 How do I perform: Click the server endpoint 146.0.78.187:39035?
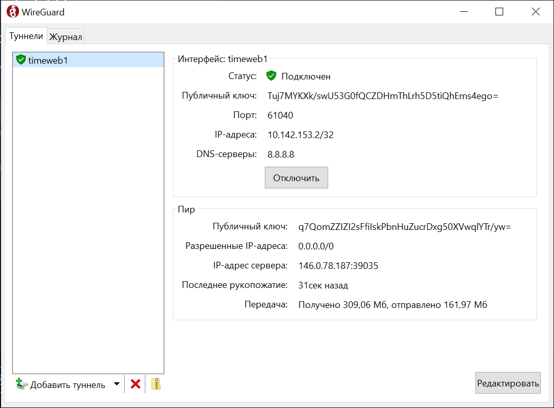[x=338, y=266]
